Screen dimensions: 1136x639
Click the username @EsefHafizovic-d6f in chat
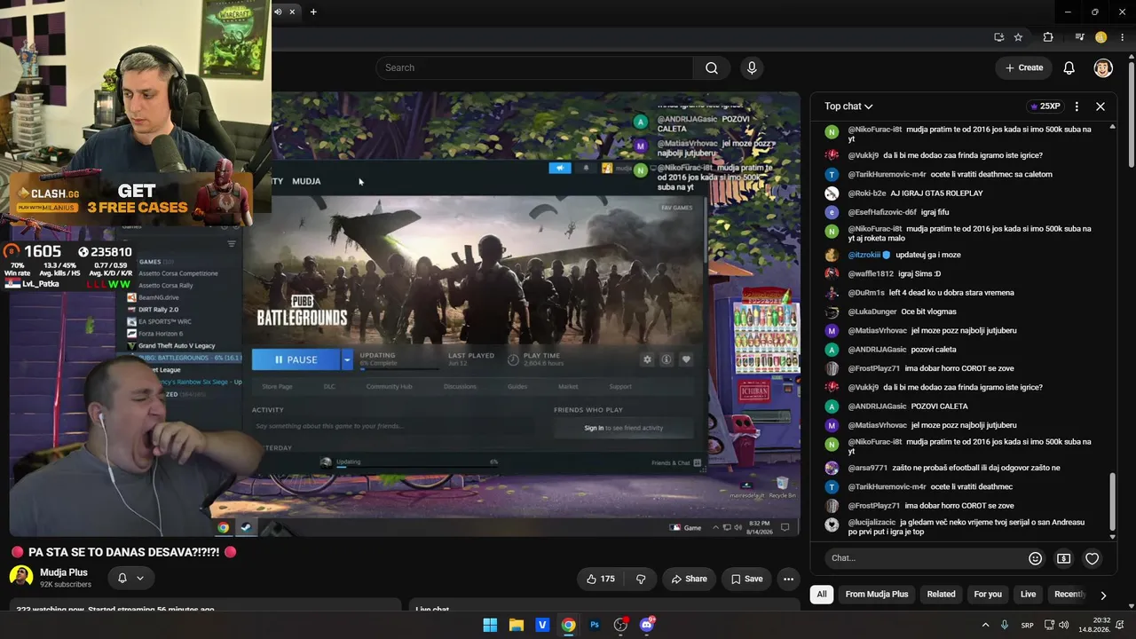pos(882,212)
